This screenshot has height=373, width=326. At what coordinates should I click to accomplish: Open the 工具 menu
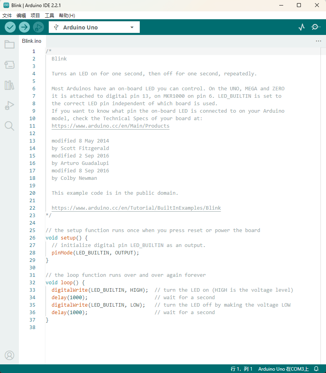49,15
